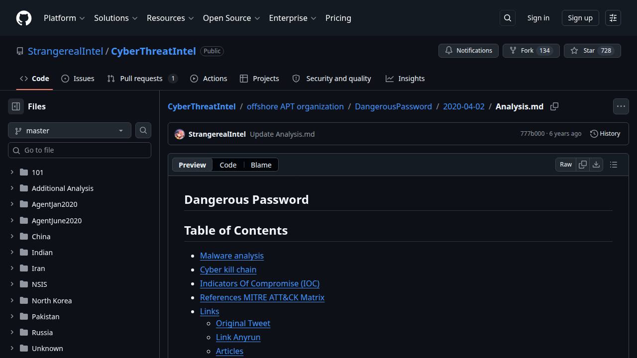Jump to Cyber kill chain section
Viewport: 637px width, 358px height.
[x=228, y=269]
